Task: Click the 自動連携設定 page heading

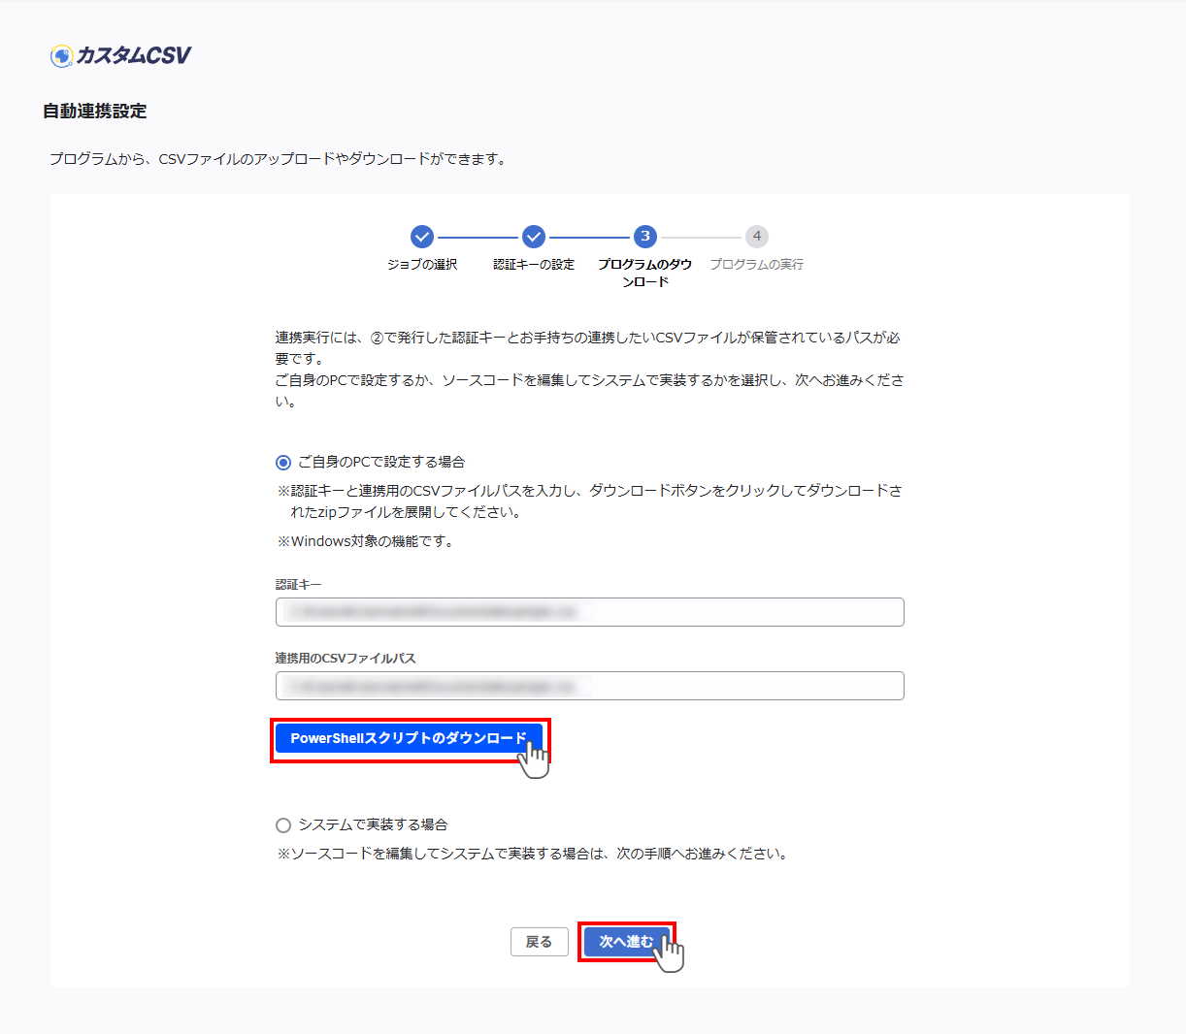Action: point(93,111)
